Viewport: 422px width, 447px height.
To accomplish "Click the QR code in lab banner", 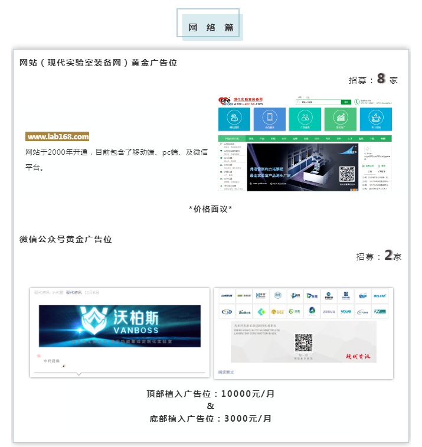I will [347, 174].
